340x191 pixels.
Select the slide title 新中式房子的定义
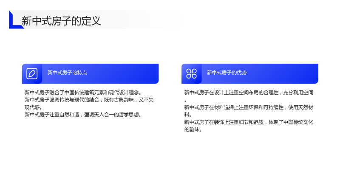tap(61, 21)
